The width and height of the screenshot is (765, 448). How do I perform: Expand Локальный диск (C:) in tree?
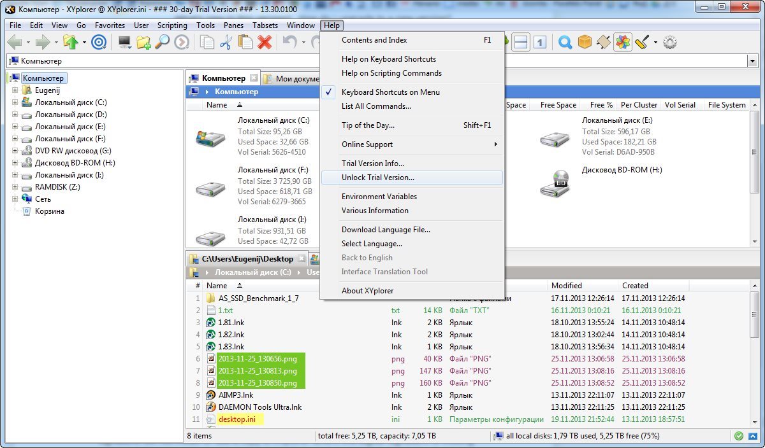point(15,102)
